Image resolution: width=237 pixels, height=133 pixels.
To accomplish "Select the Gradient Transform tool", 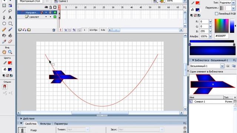I will pos(10,6).
